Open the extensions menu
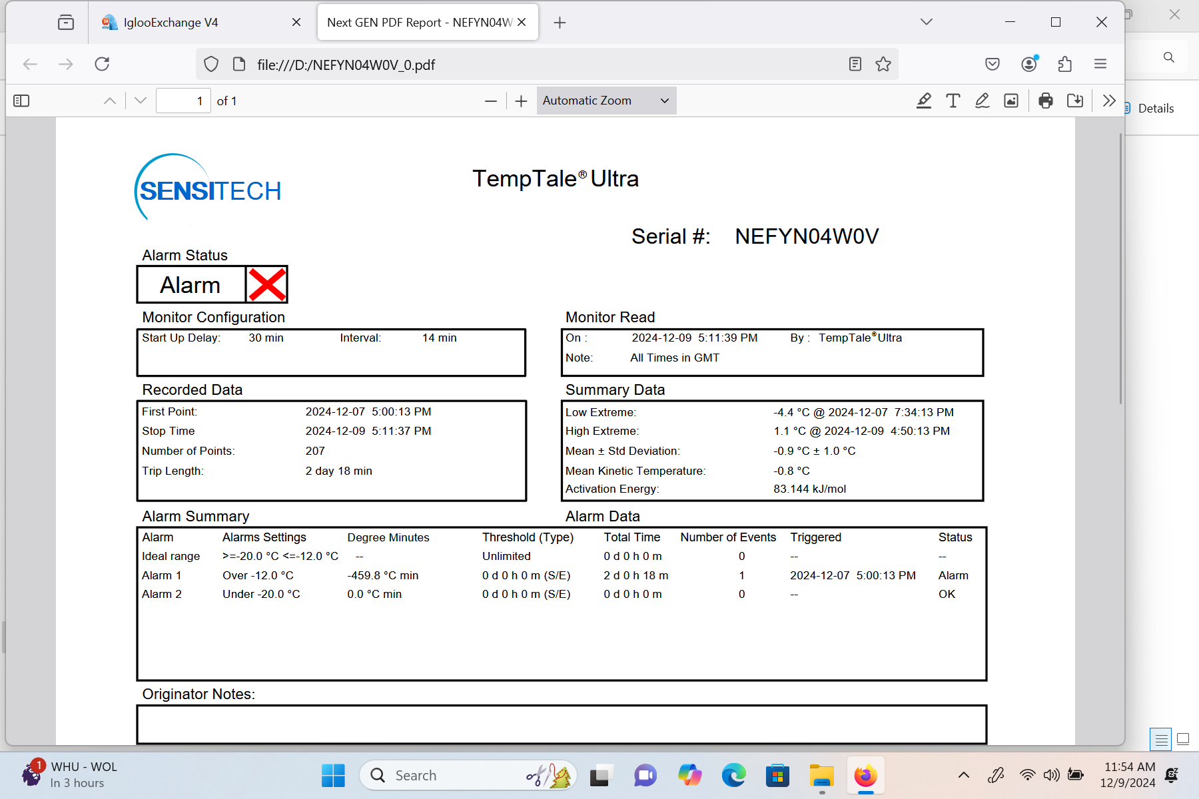Image resolution: width=1199 pixels, height=799 pixels. coord(1065,64)
